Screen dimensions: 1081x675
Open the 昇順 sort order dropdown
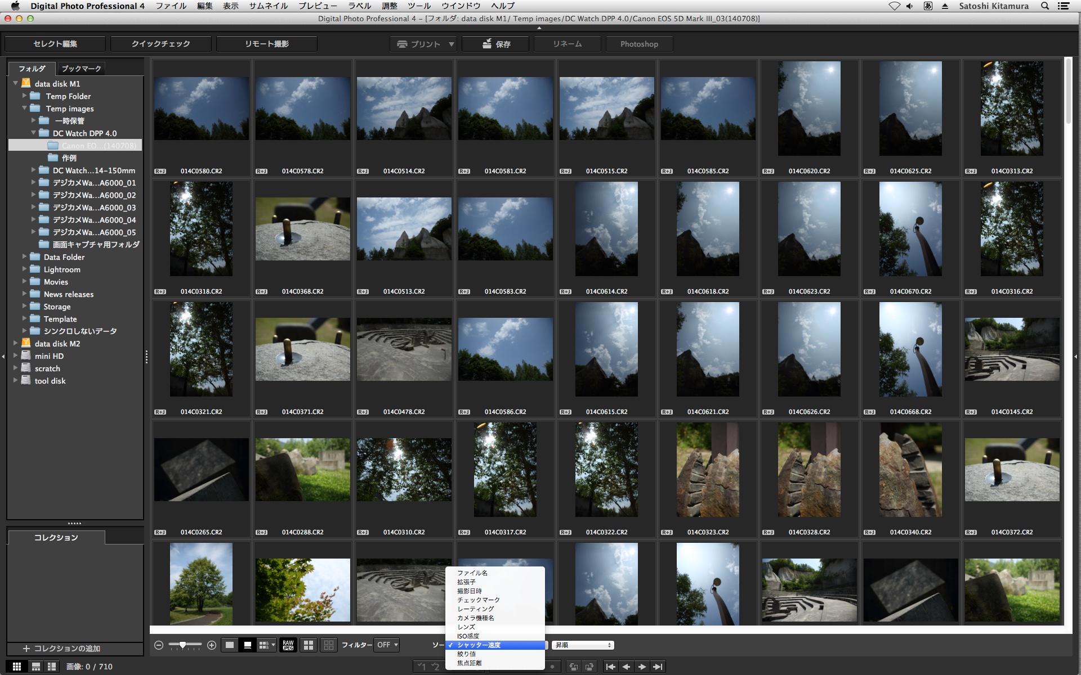click(583, 645)
